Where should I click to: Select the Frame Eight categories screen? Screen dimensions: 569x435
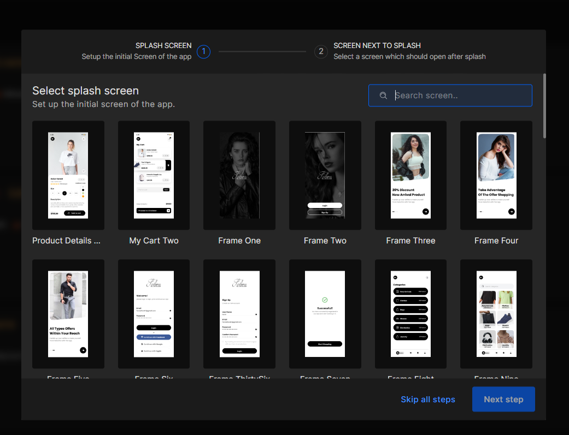pos(410,314)
